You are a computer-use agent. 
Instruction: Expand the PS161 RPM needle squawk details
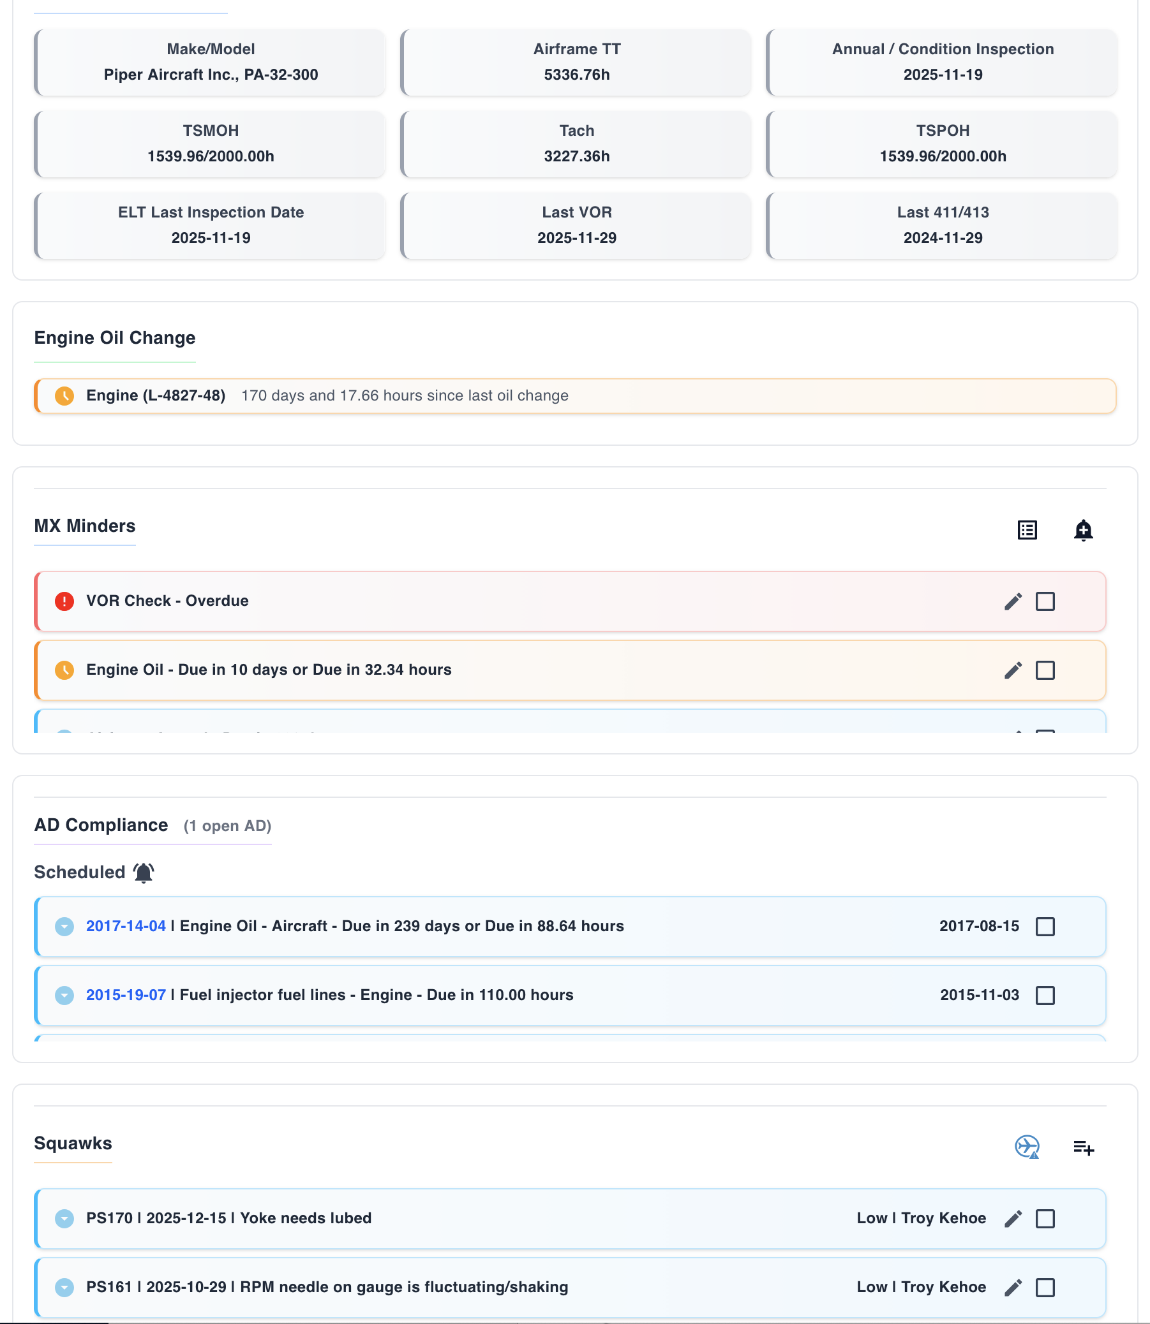click(x=64, y=1287)
